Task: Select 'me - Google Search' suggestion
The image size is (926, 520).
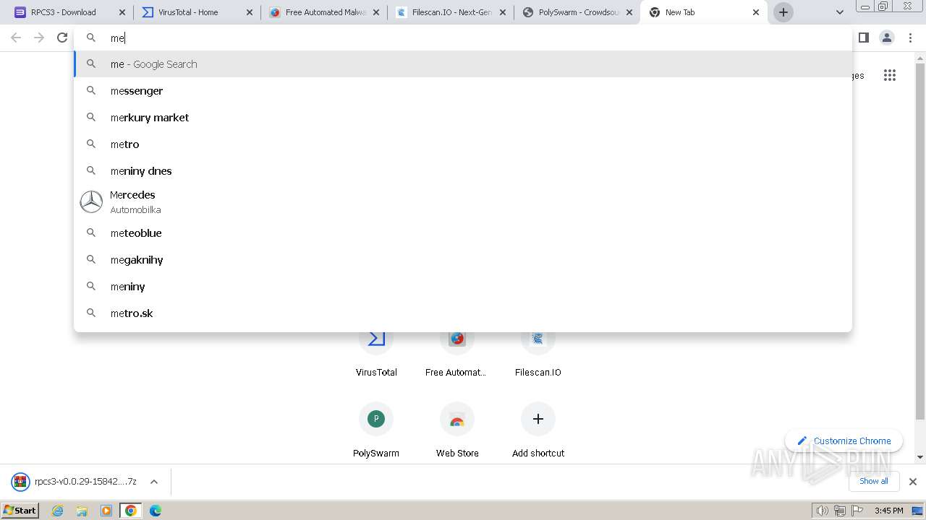Action: 463,64
